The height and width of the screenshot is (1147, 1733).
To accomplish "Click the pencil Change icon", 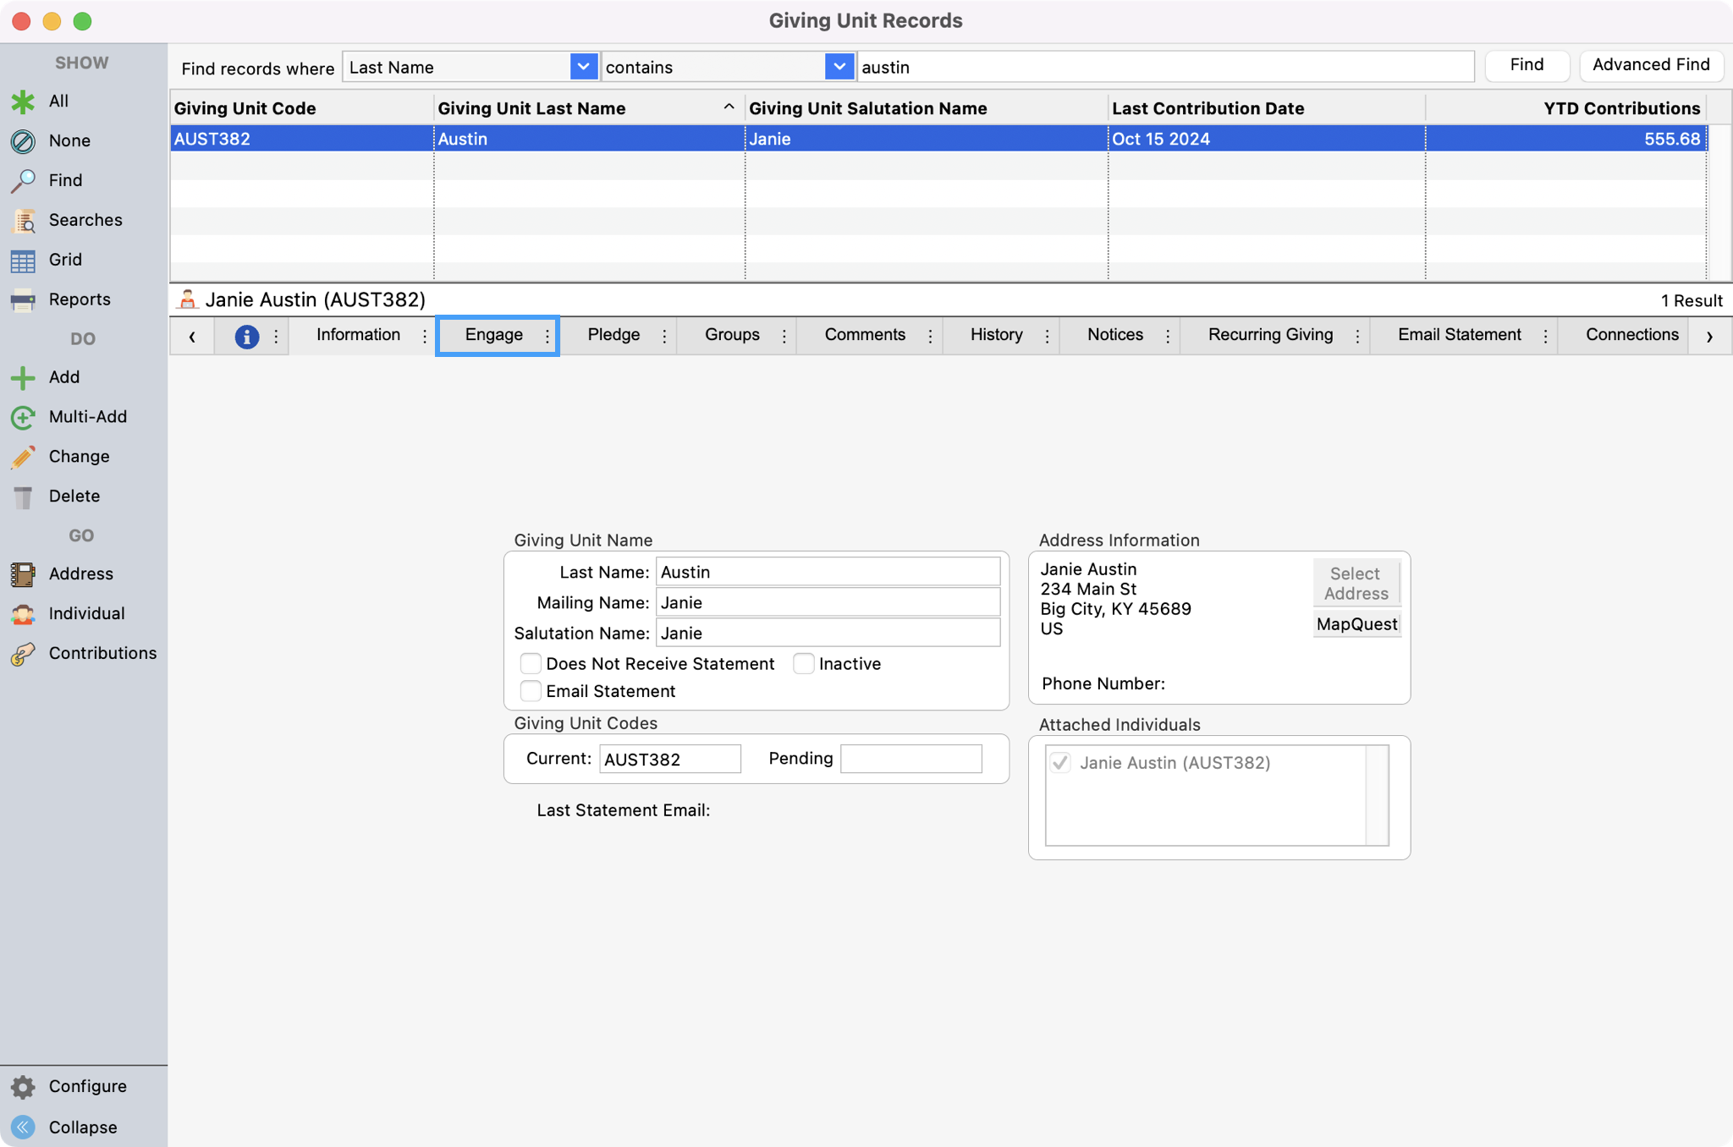I will (x=23, y=457).
